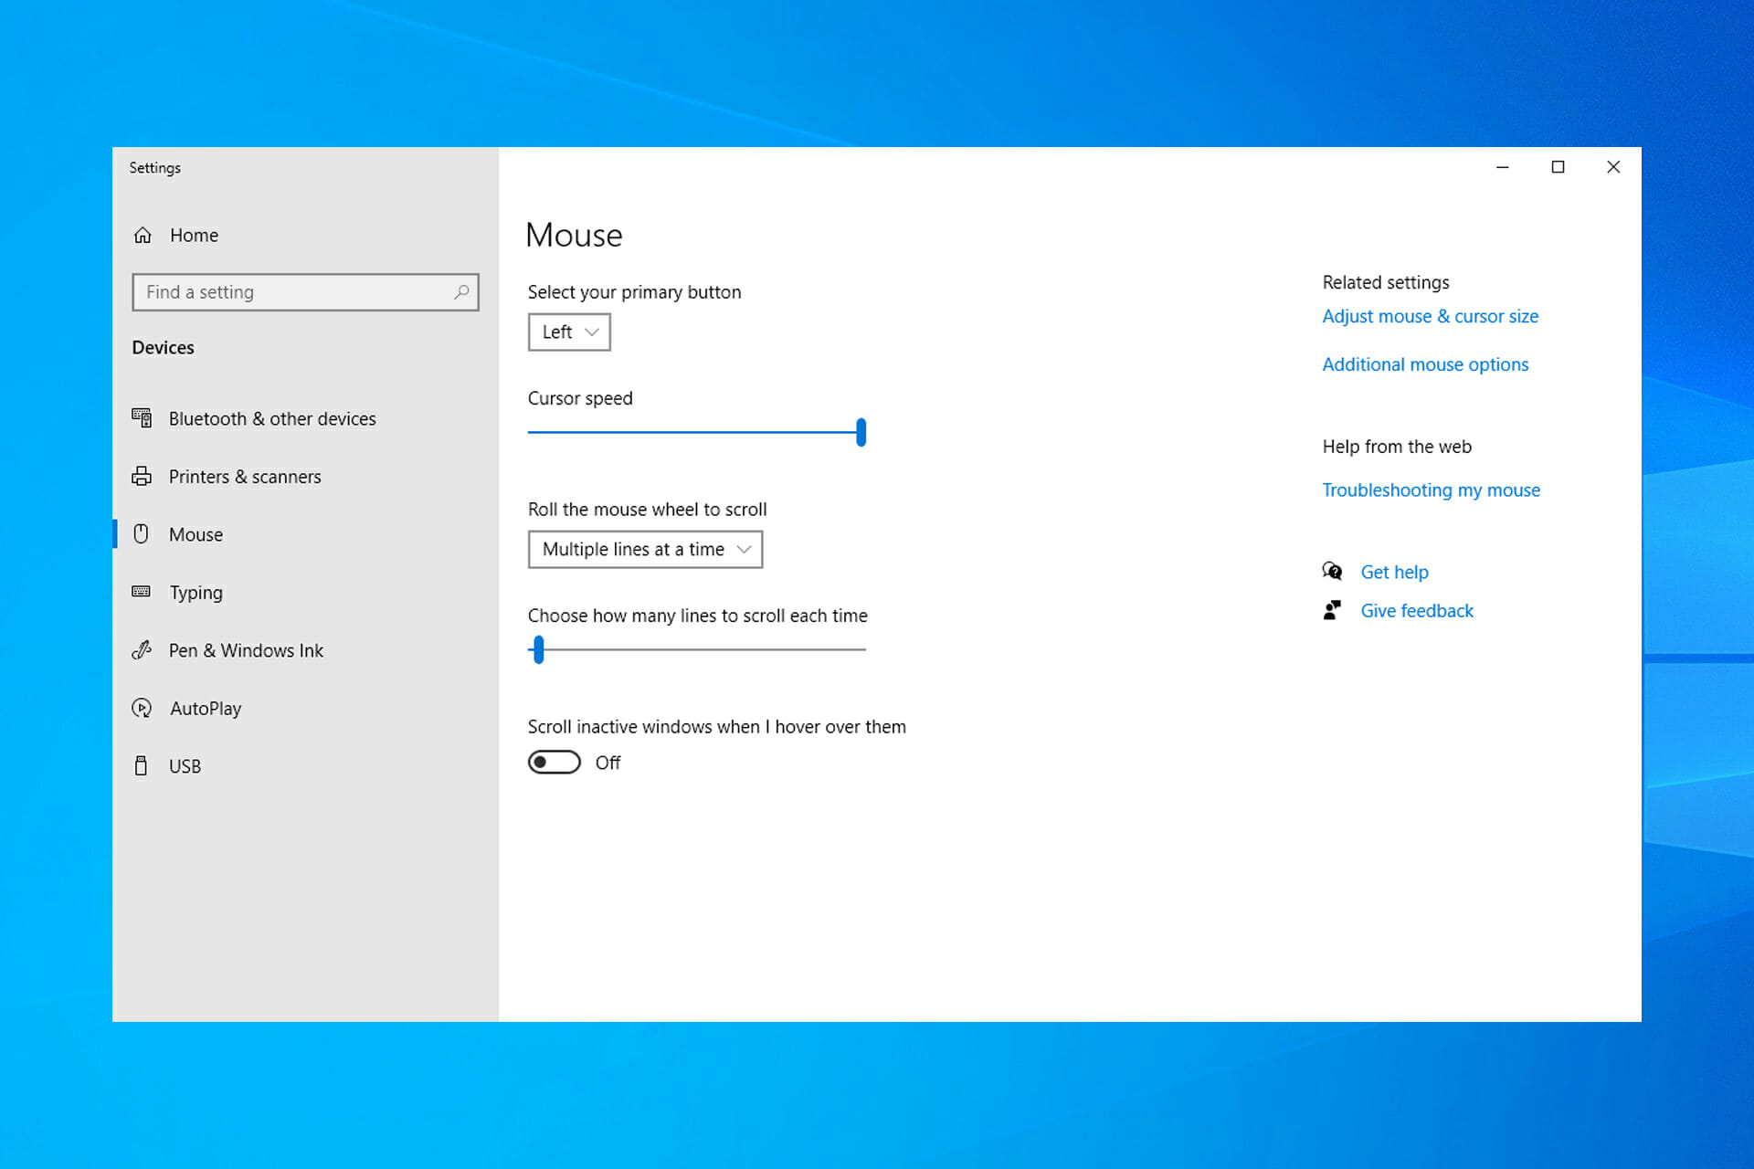
Task: Select the Mouse settings page
Action: [305, 534]
